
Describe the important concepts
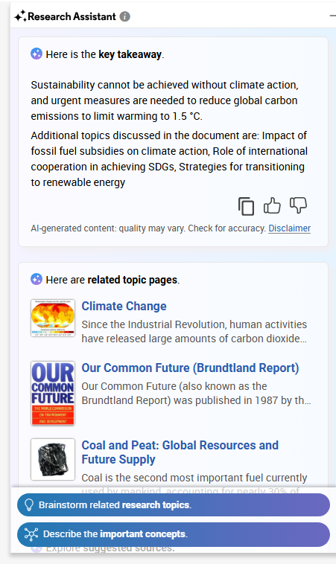point(174,534)
